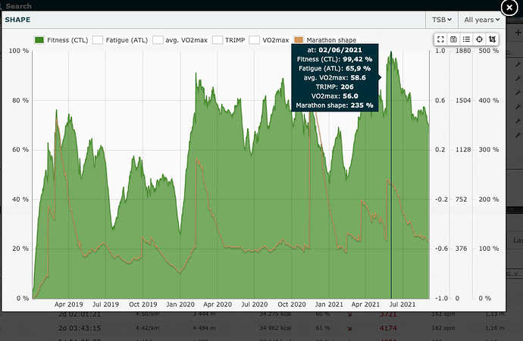The height and width of the screenshot is (341, 523).
Task: Toggle the chart legend list icon
Action: pyautogui.click(x=466, y=39)
